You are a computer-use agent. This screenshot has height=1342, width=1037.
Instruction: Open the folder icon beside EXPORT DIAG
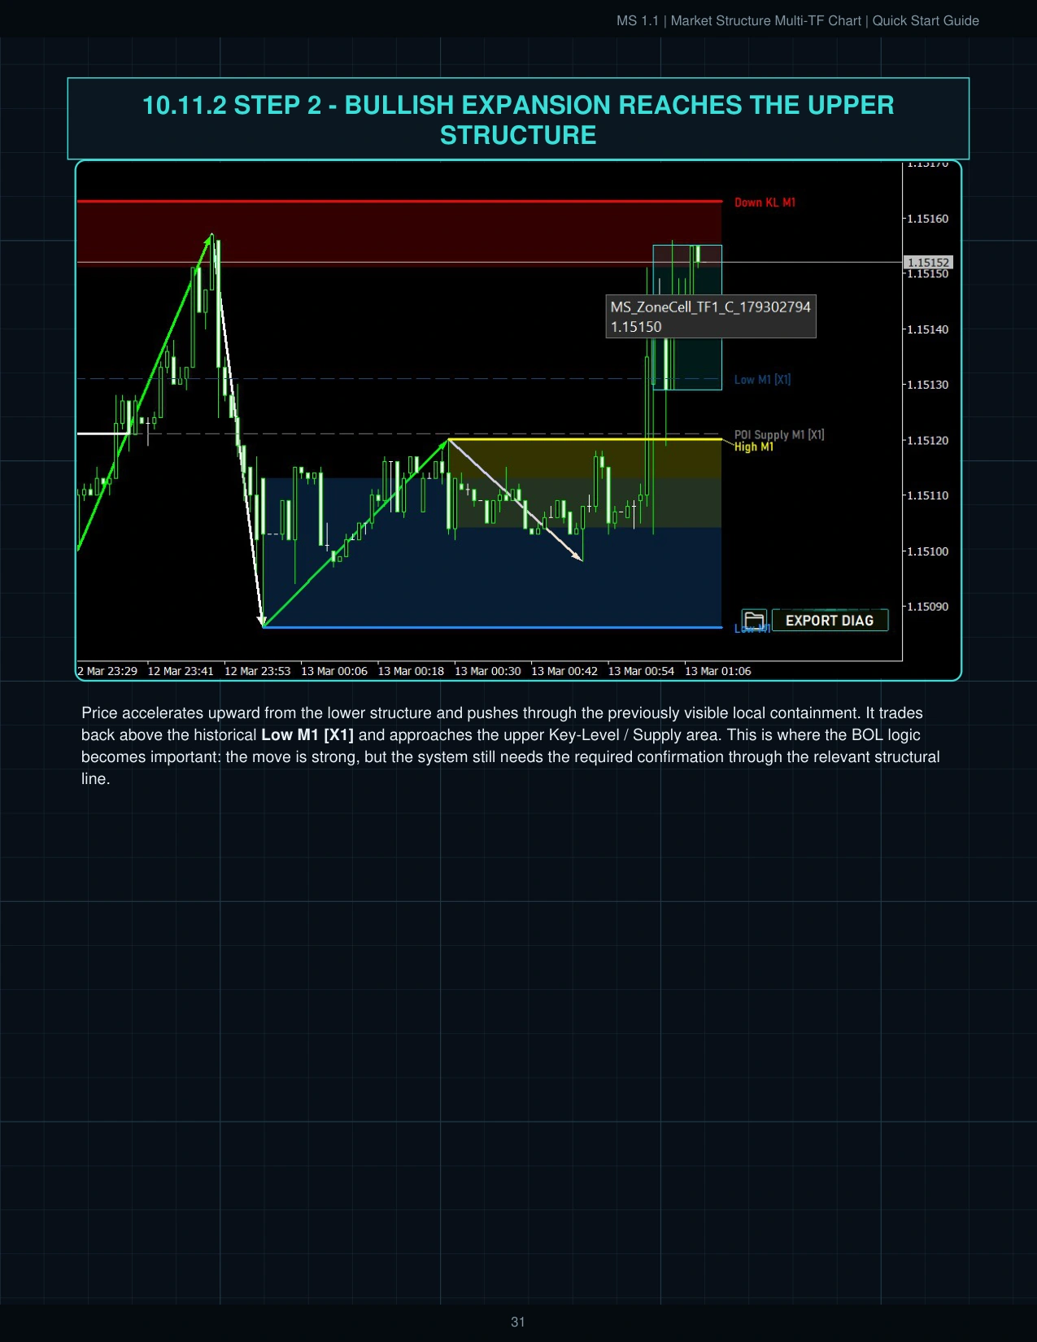[754, 621]
